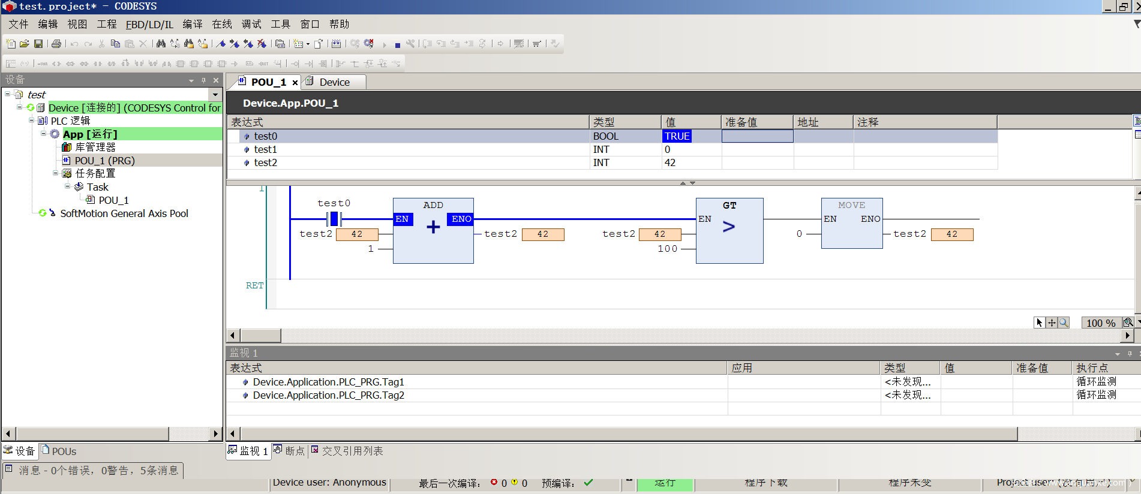
Task: Toggle the test0 contact in ladder diagram
Action: [x=334, y=219]
